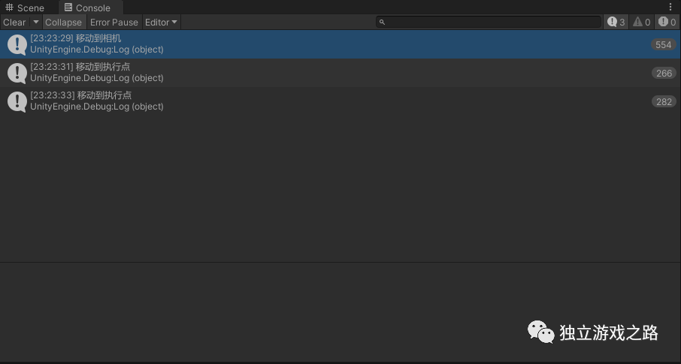Click the Clear button
681x364 pixels.
coord(15,22)
